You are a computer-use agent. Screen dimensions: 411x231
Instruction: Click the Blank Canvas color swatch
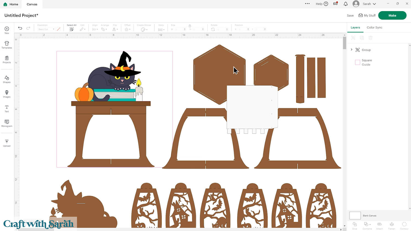point(355,216)
